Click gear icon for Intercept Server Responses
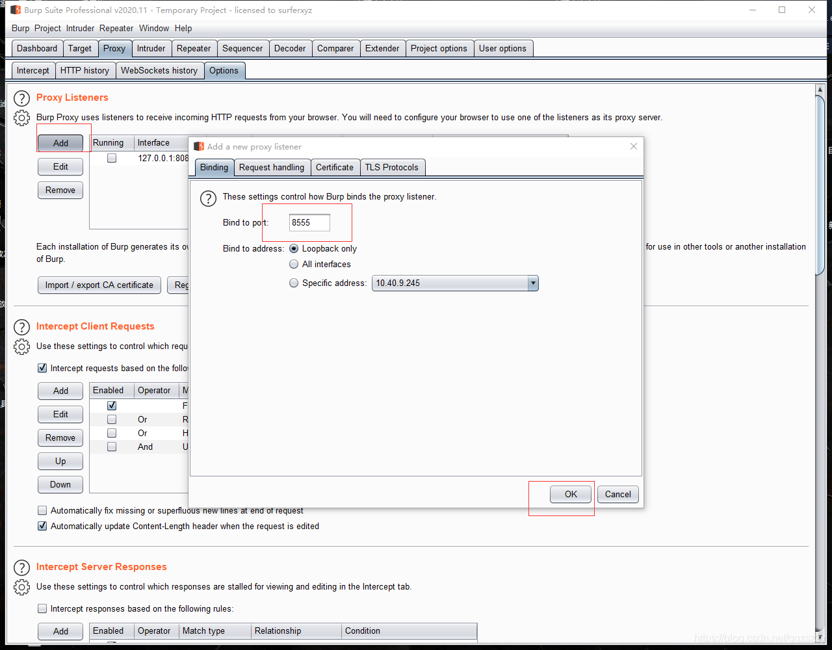Screen dimensions: 832x650 tap(22, 587)
